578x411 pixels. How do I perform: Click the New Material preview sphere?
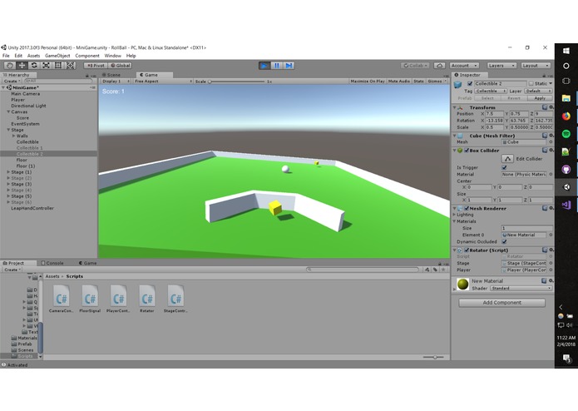point(462,285)
